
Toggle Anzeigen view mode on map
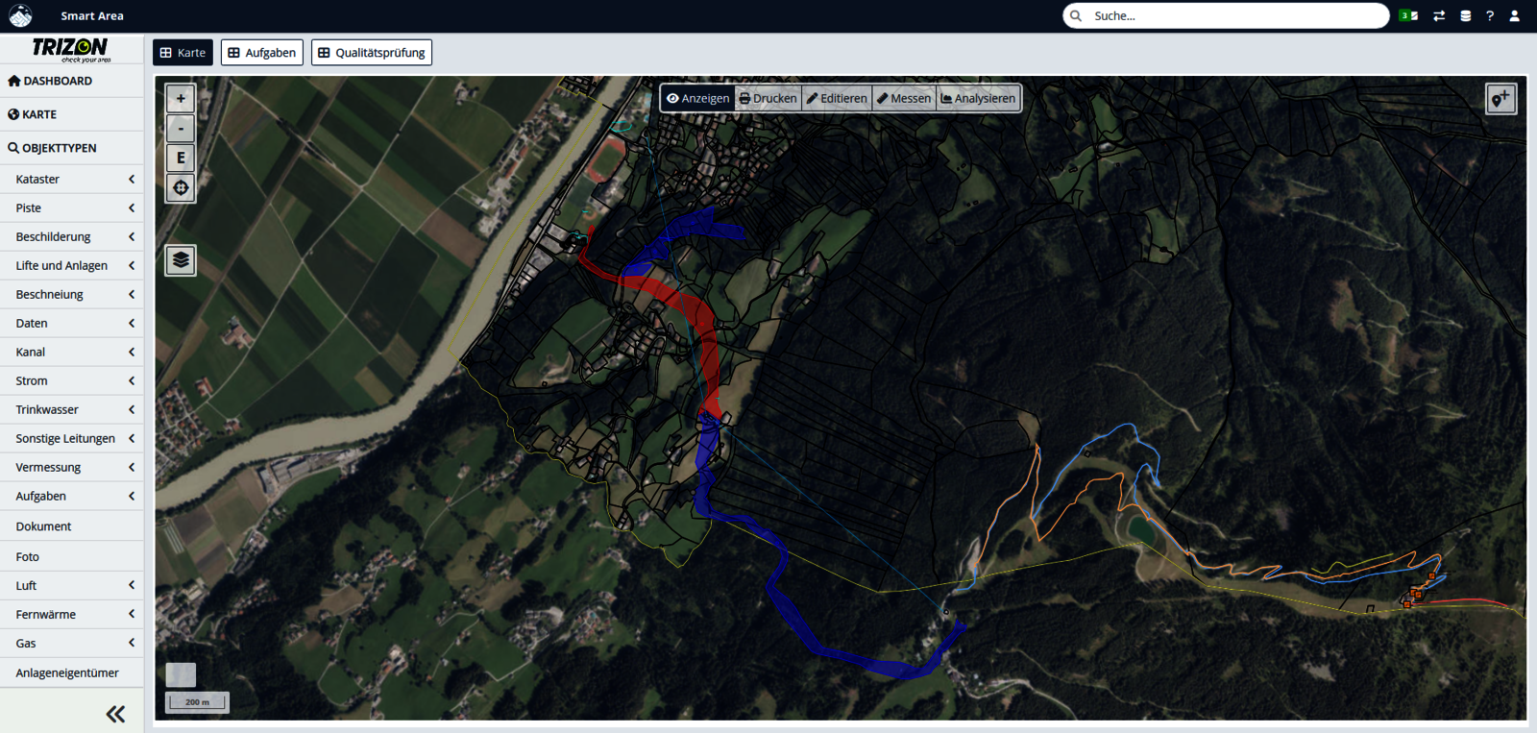698,98
